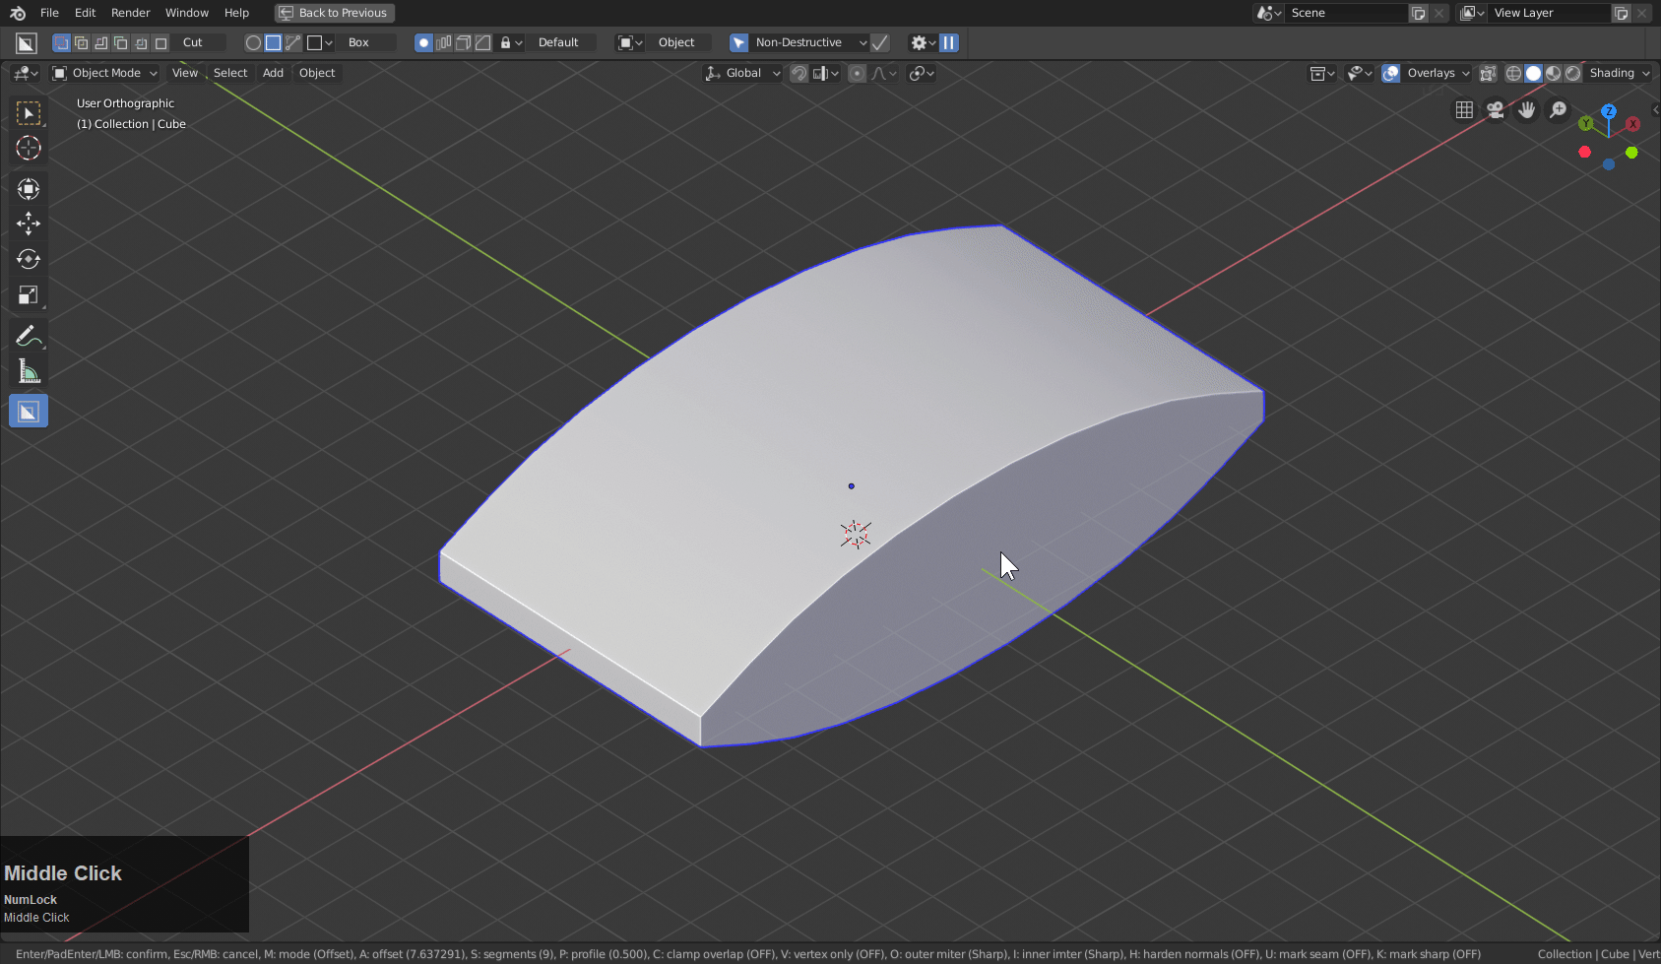
Task: Click the blue Z axis gizmo handle
Action: pos(1609,111)
